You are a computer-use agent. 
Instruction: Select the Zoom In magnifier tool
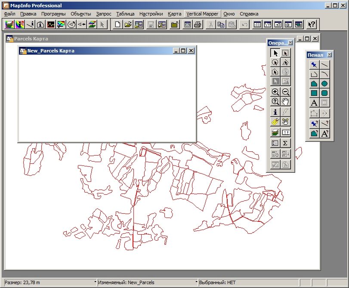275,92
